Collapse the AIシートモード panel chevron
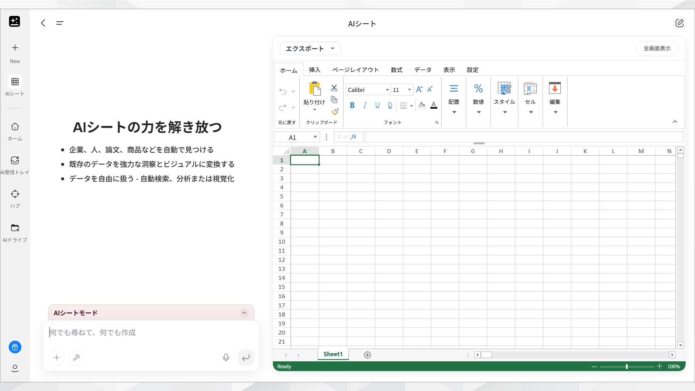The width and height of the screenshot is (695, 391). [x=244, y=313]
